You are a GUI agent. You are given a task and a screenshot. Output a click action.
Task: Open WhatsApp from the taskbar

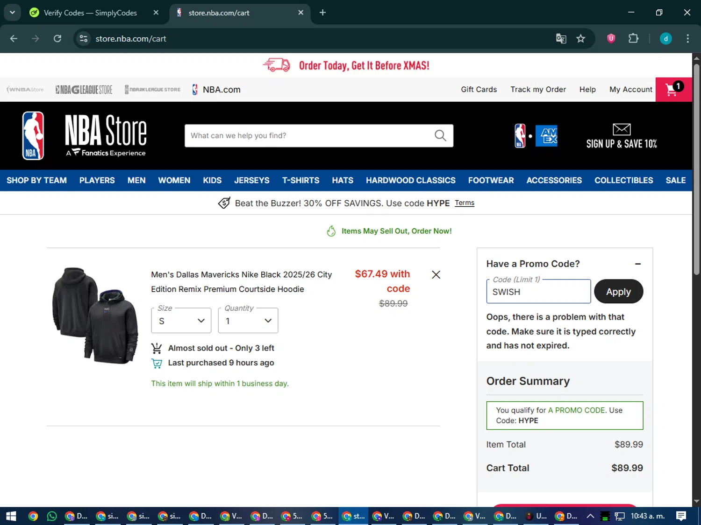[x=52, y=516]
